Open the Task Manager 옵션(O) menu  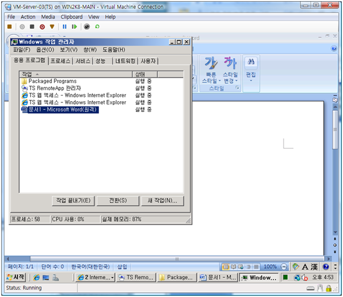pos(45,50)
